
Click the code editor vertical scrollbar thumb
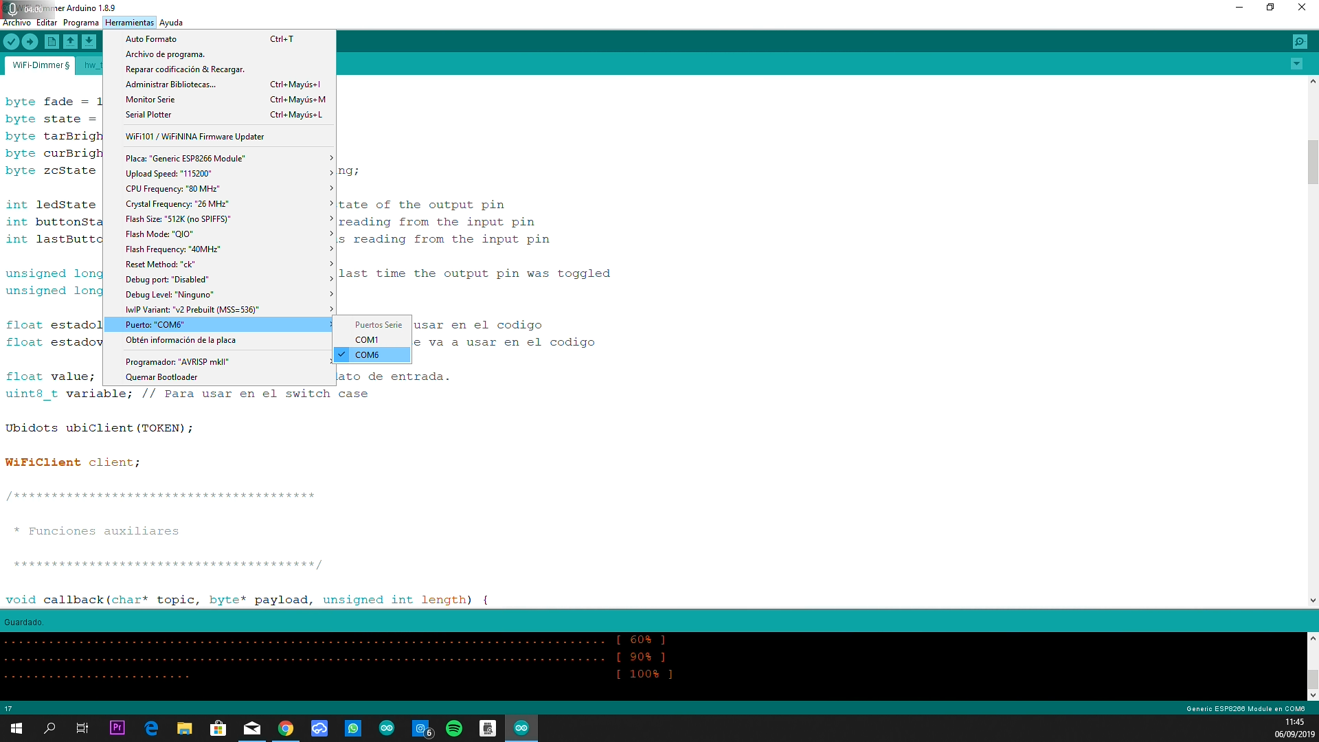[1313, 162]
